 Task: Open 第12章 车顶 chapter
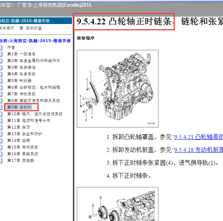click(x=19, y=127)
